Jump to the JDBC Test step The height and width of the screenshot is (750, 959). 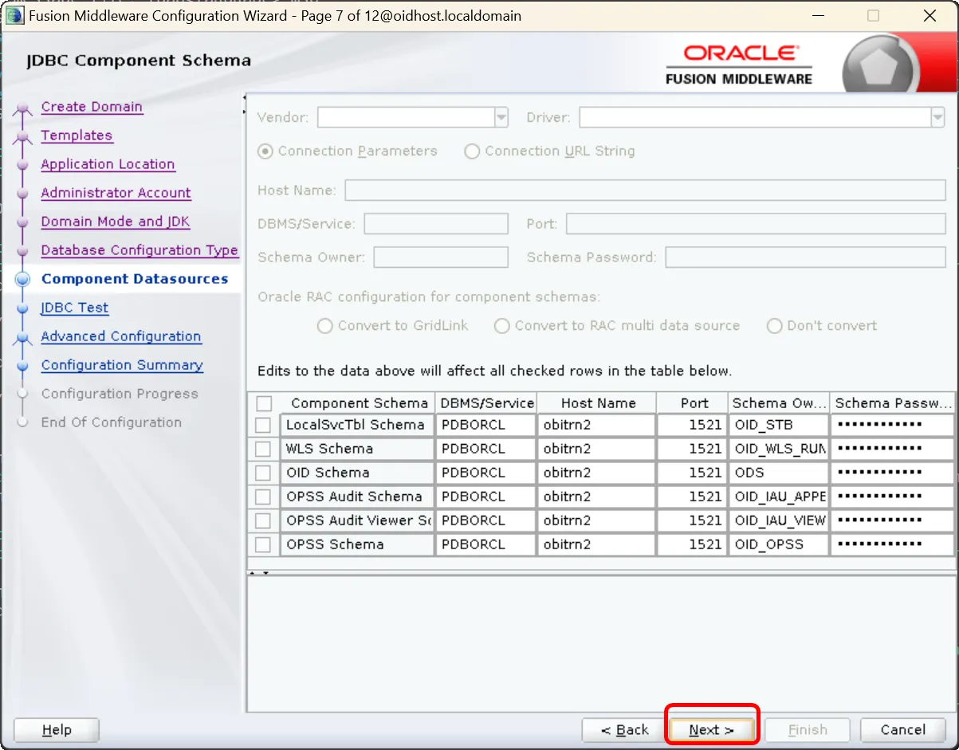(75, 308)
